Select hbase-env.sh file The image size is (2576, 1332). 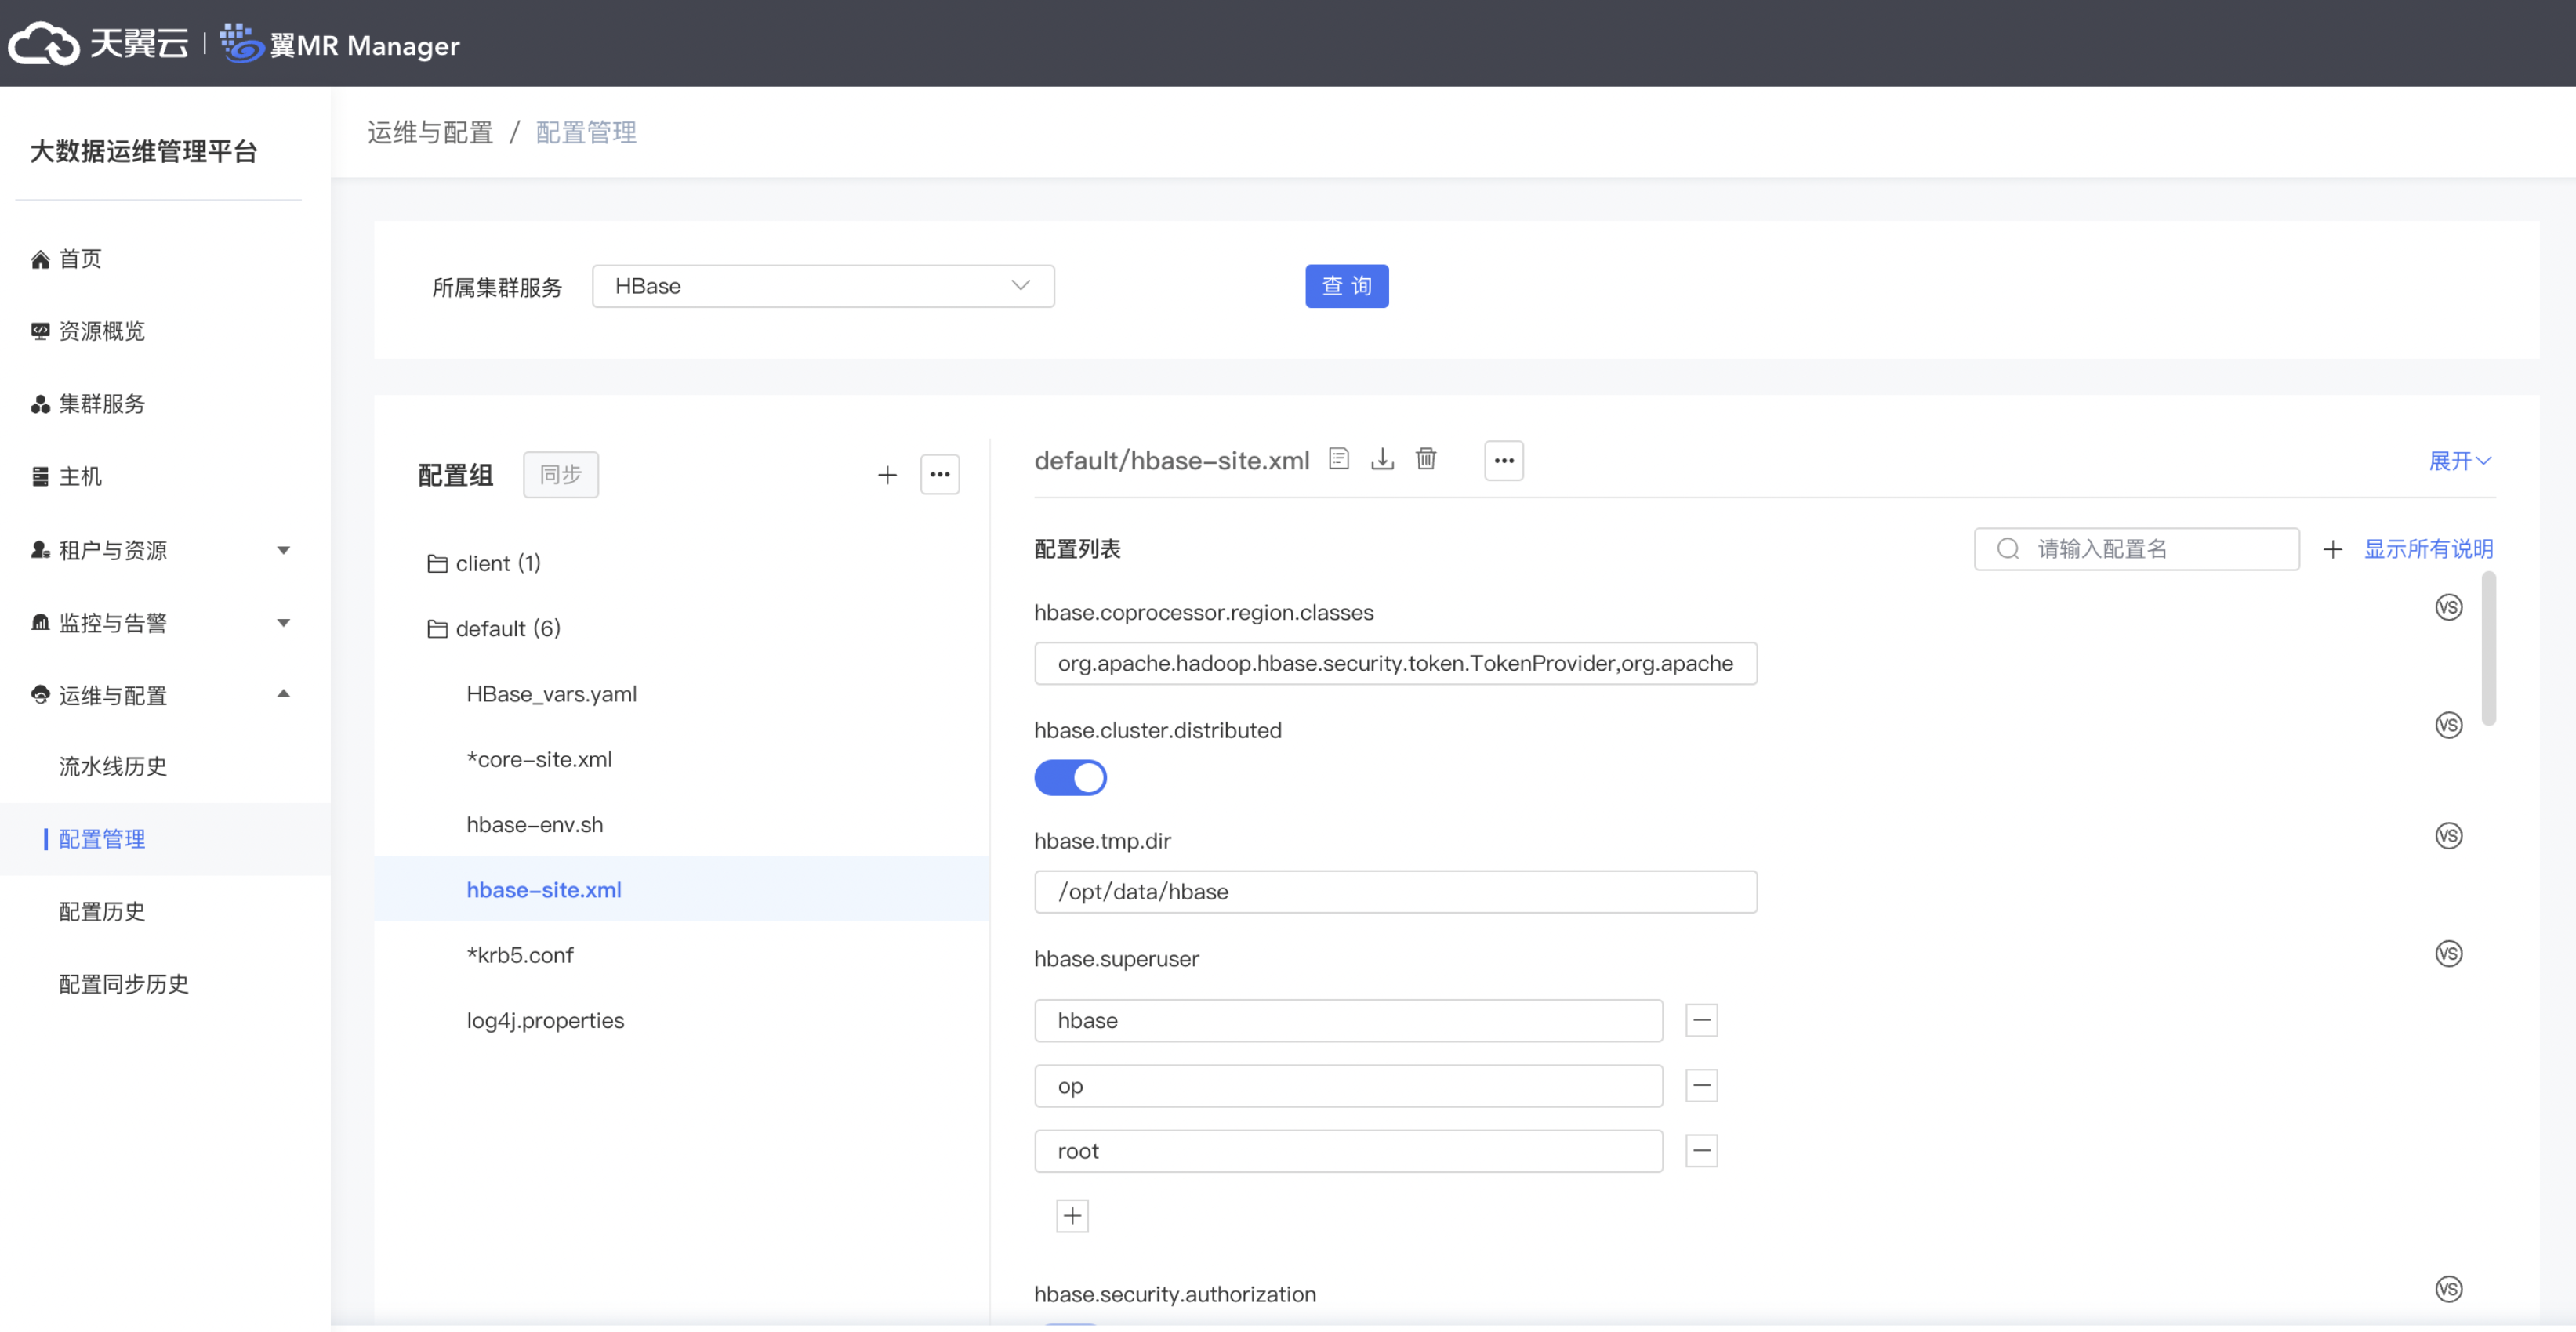coord(535,824)
